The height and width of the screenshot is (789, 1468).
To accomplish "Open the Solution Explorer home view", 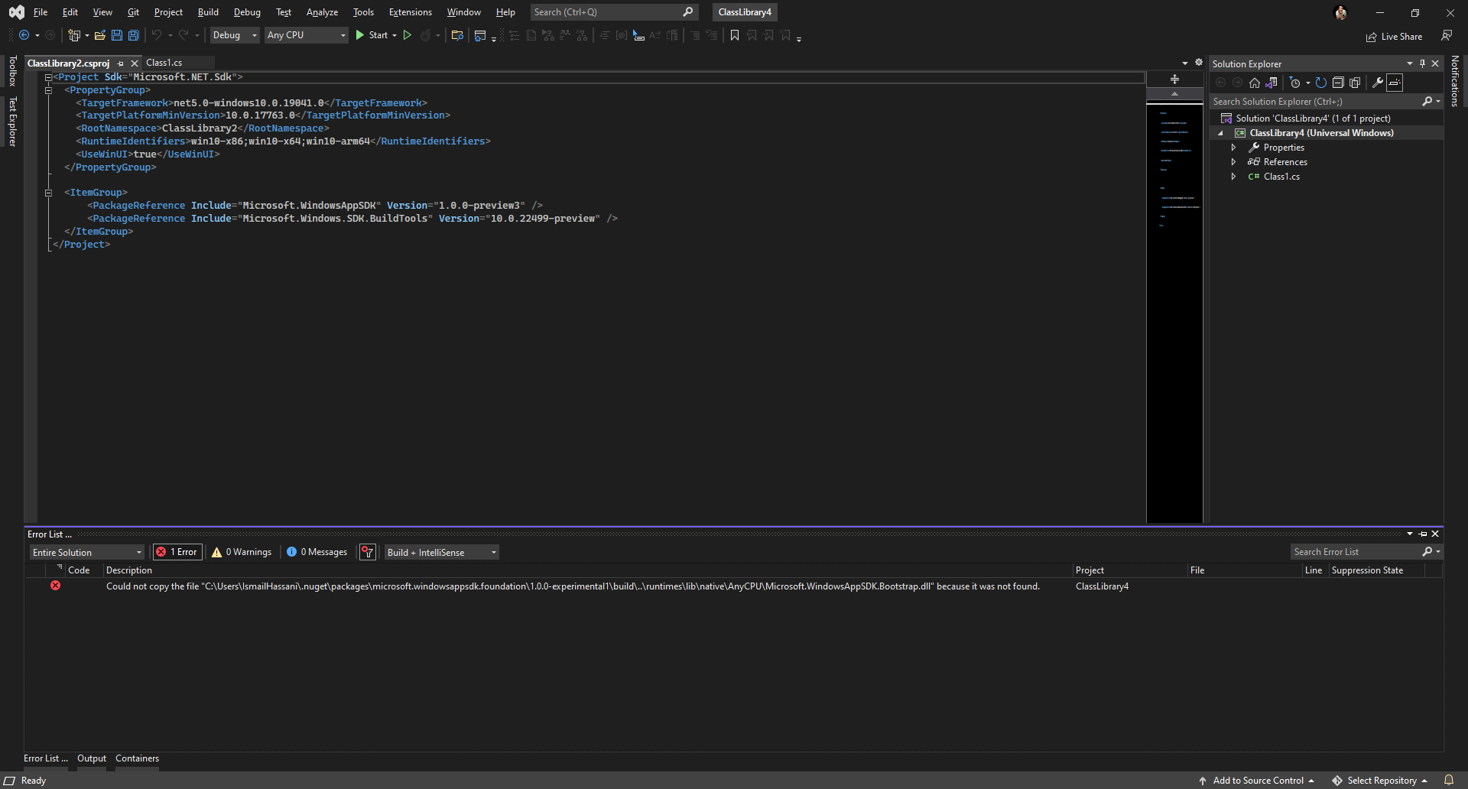I will (x=1254, y=83).
